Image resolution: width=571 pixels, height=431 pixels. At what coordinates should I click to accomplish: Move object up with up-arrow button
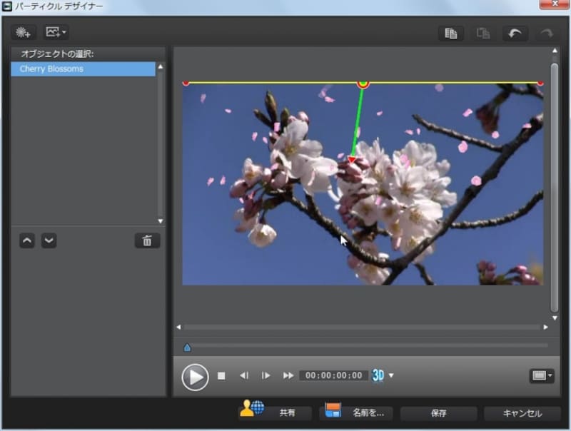pyautogui.click(x=27, y=240)
